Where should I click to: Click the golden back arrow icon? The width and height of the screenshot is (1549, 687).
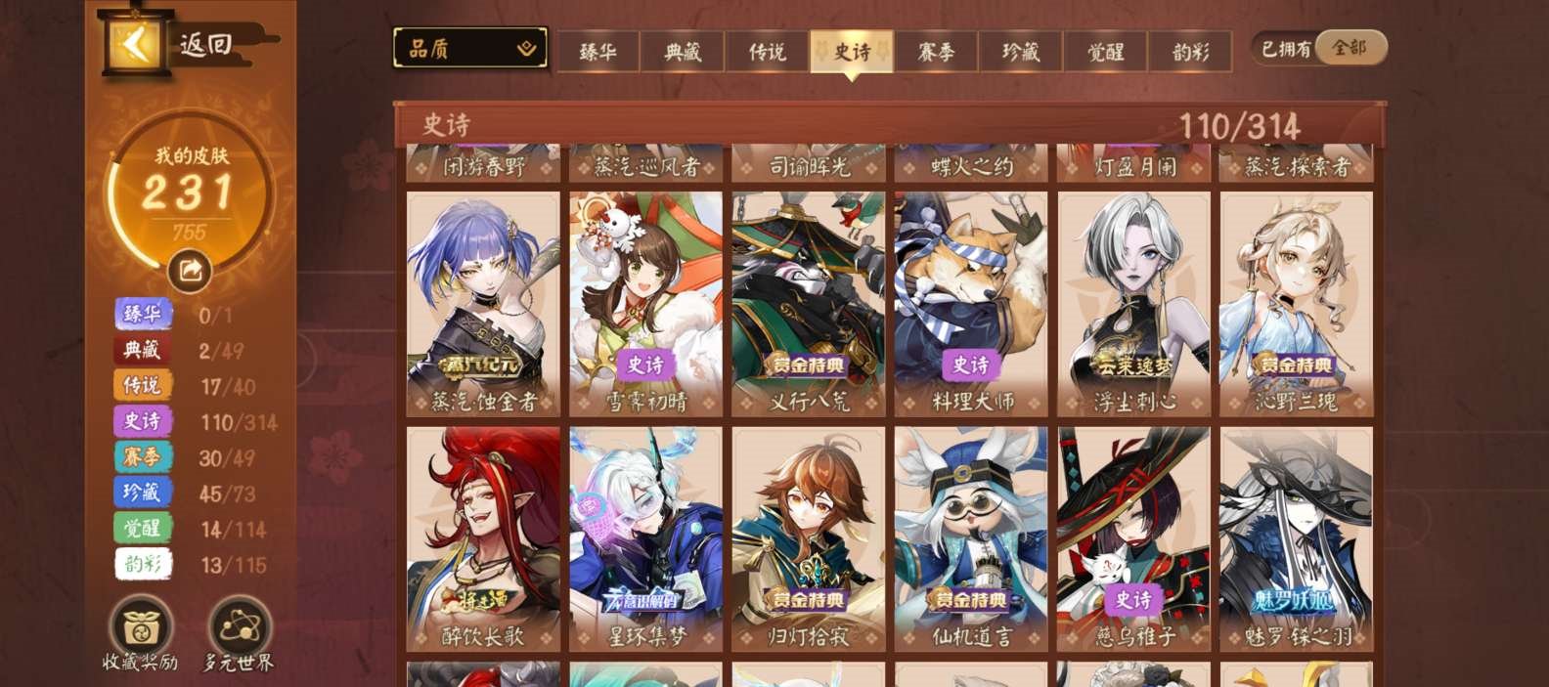pyautogui.click(x=135, y=43)
